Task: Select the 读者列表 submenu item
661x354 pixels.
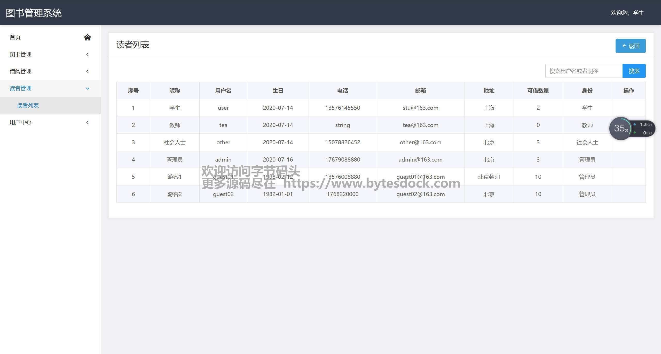Action: (28, 105)
